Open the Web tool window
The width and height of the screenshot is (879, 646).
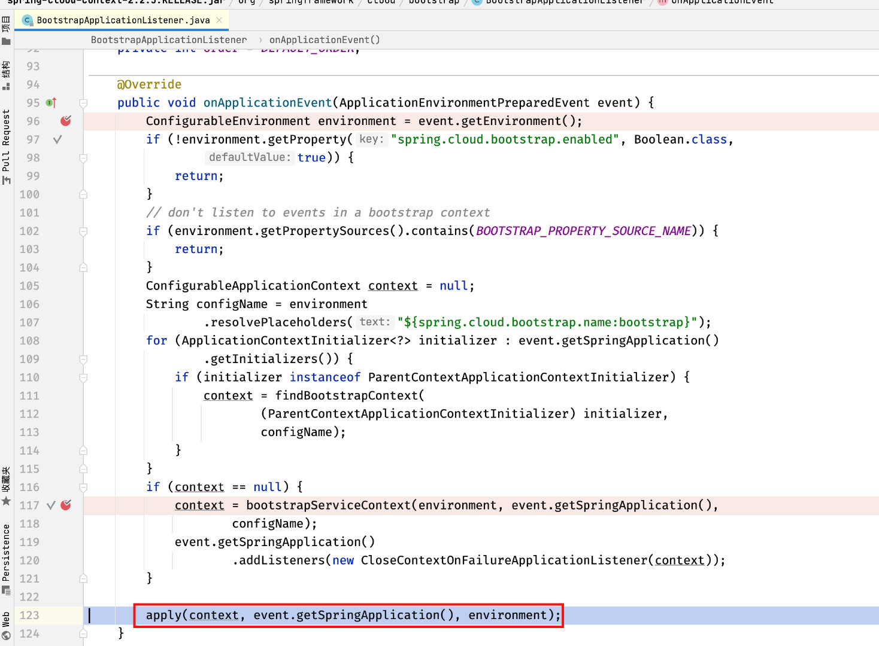click(6, 626)
